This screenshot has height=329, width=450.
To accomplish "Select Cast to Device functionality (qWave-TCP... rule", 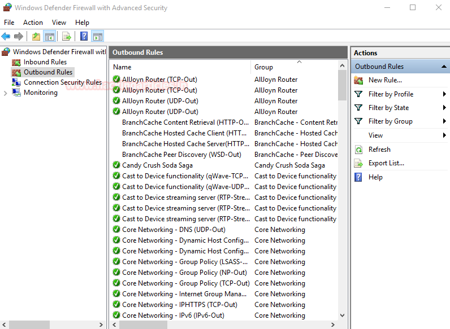I will pyautogui.click(x=185, y=176).
